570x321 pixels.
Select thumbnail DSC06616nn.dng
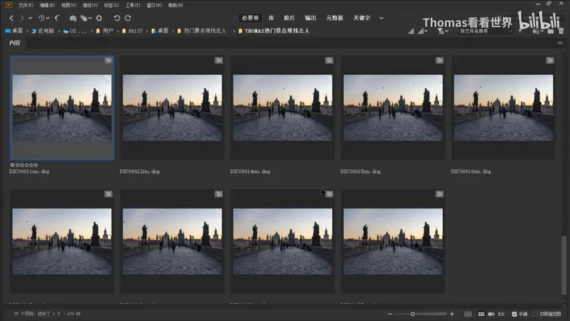(504, 108)
